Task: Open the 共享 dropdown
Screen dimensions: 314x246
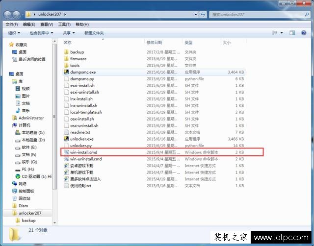Action: click(x=69, y=33)
